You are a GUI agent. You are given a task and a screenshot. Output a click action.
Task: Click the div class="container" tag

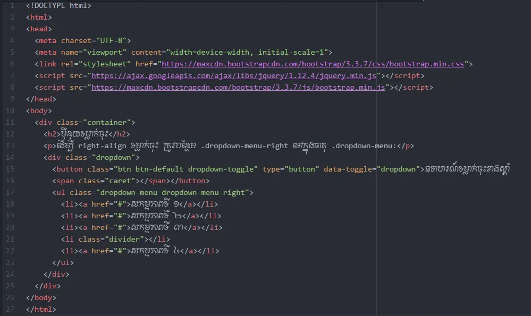[x=85, y=123]
